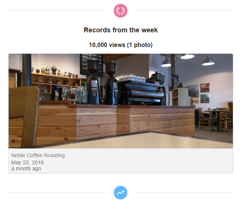243x203 pixels.
Task: Click the pink laurel wreath records icon
Action: (121, 11)
